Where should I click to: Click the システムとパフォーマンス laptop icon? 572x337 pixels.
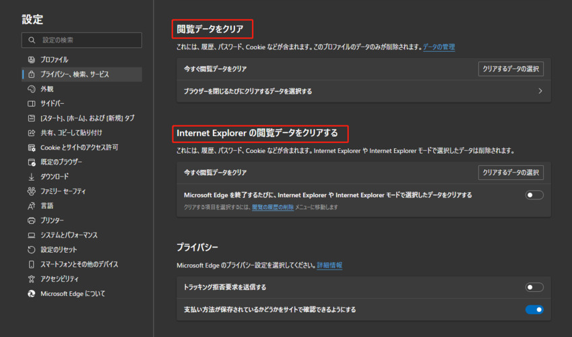coord(32,235)
